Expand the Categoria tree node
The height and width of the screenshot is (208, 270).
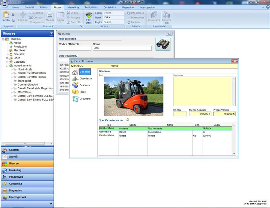click(x=7, y=62)
